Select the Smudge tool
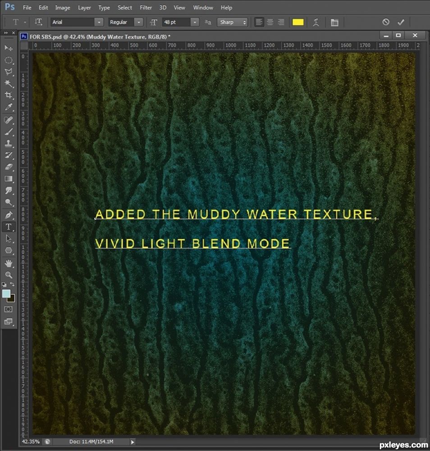This screenshot has width=430, height=451. (9, 190)
